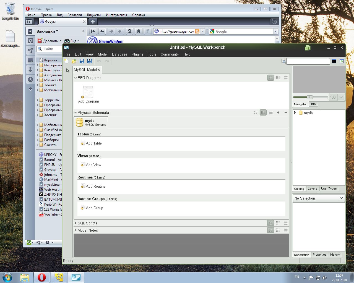Open the Model menu

(103, 54)
